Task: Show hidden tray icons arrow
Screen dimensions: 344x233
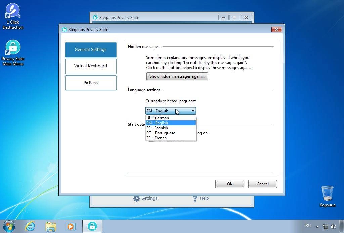Action: click(317, 227)
